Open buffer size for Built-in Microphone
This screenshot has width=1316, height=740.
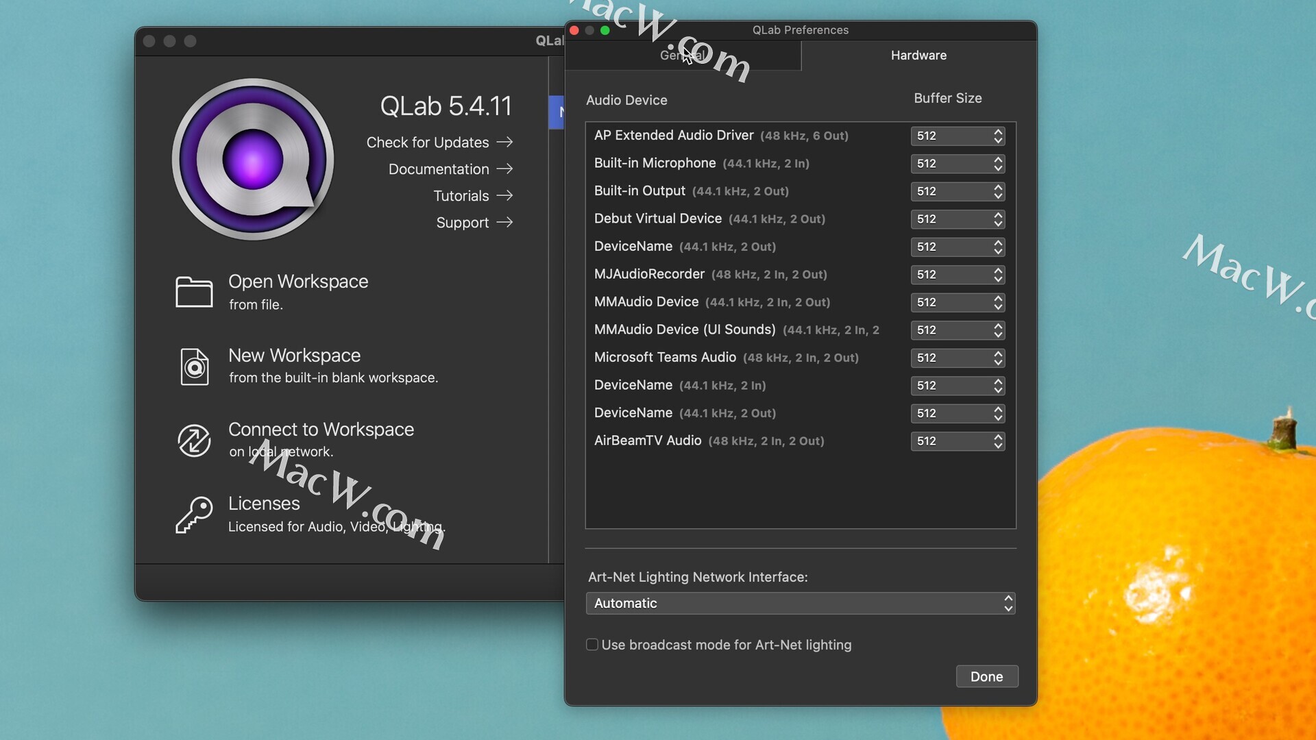point(958,164)
